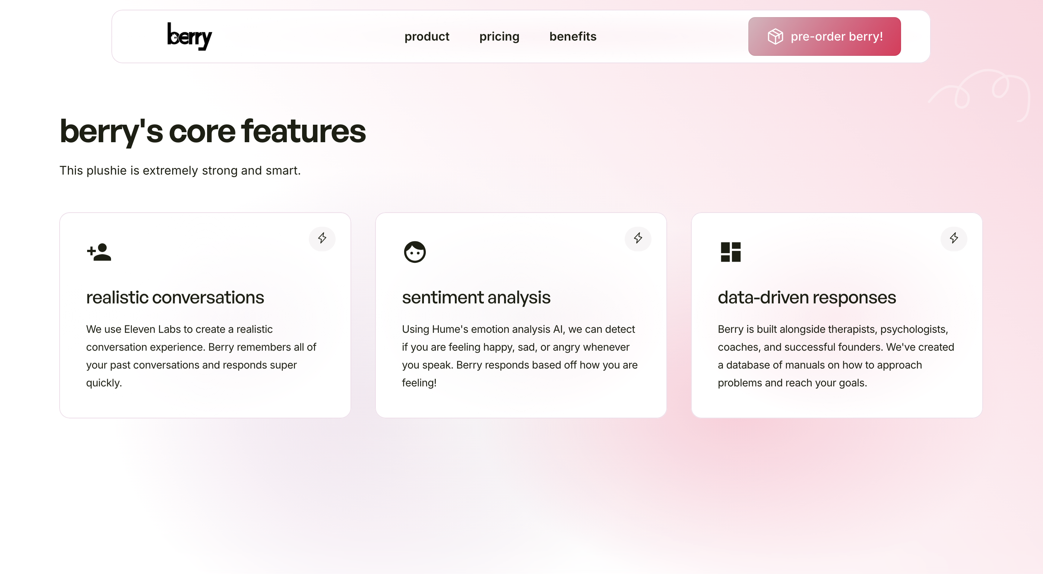Click the lightning bolt on the data-driven responses card
1043x574 pixels.
[954, 238]
